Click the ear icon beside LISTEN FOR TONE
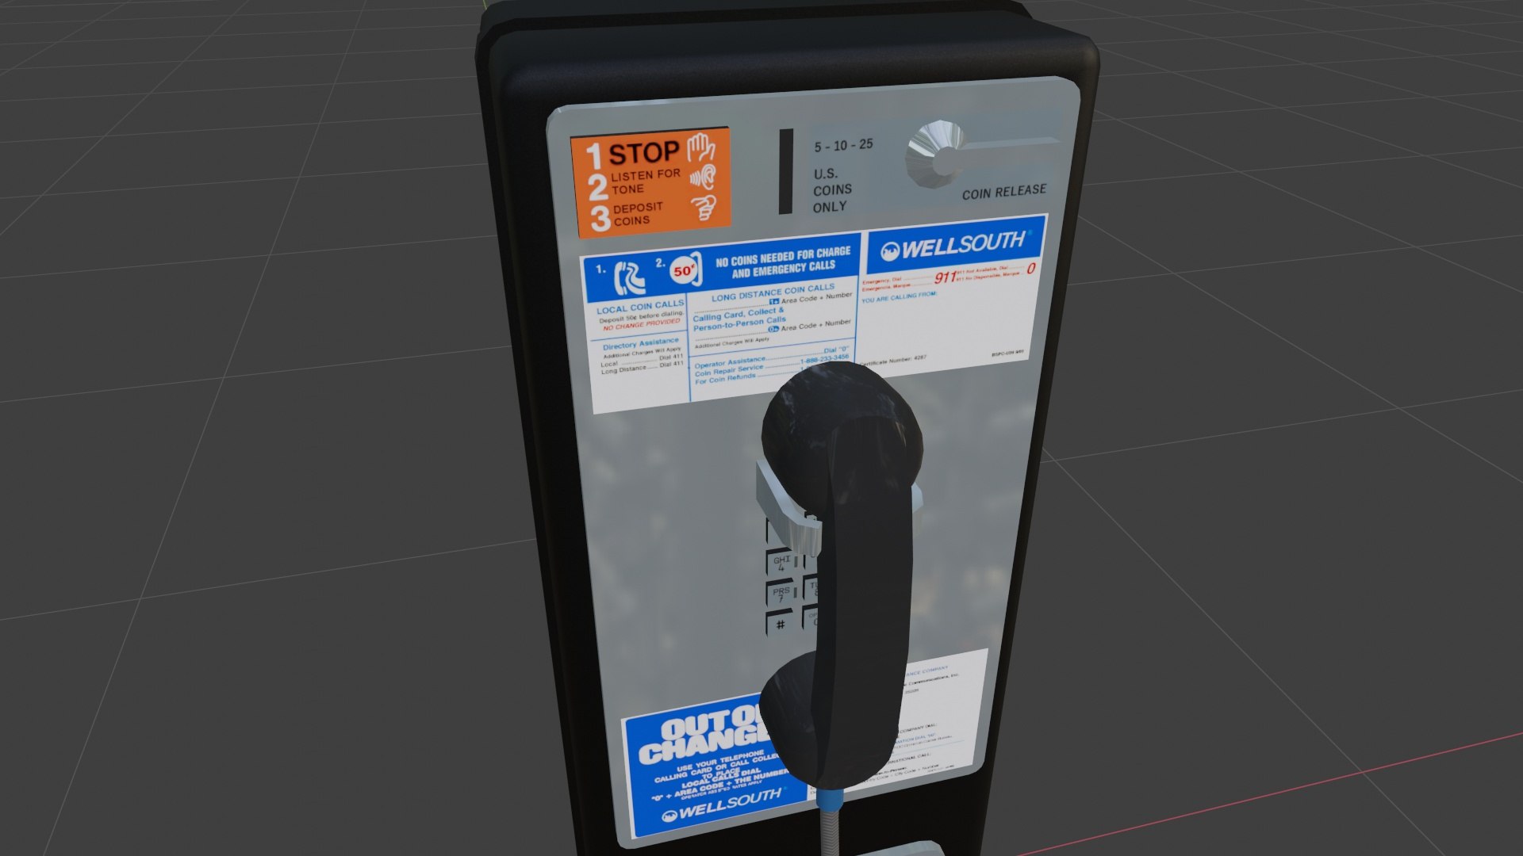The height and width of the screenshot is (856, 1523). [703, 177]
